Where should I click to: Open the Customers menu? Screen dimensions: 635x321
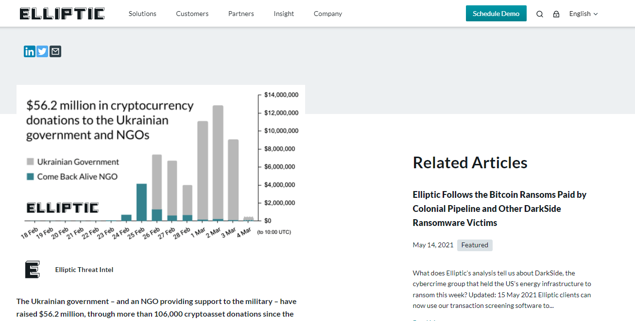(192, 14)
